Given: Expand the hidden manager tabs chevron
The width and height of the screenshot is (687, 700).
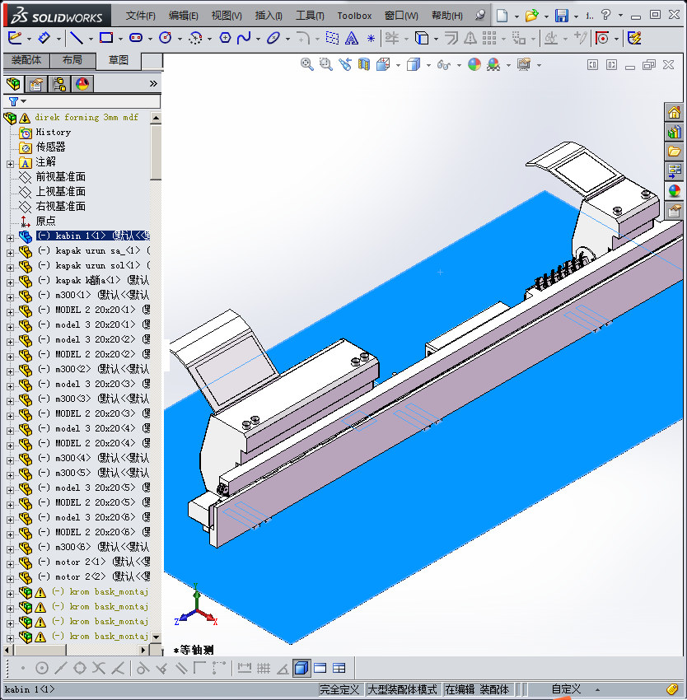Looking at the screenshot, I should pyautogui.click(x=153, y=83).
